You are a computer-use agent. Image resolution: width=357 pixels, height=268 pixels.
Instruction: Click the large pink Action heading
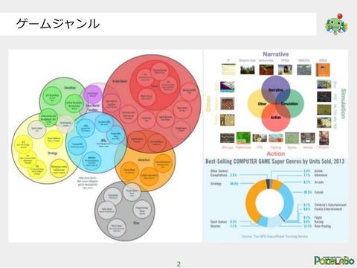(x=276, y=153)
